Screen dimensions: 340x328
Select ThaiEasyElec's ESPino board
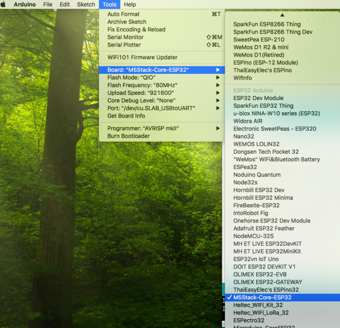283,71
